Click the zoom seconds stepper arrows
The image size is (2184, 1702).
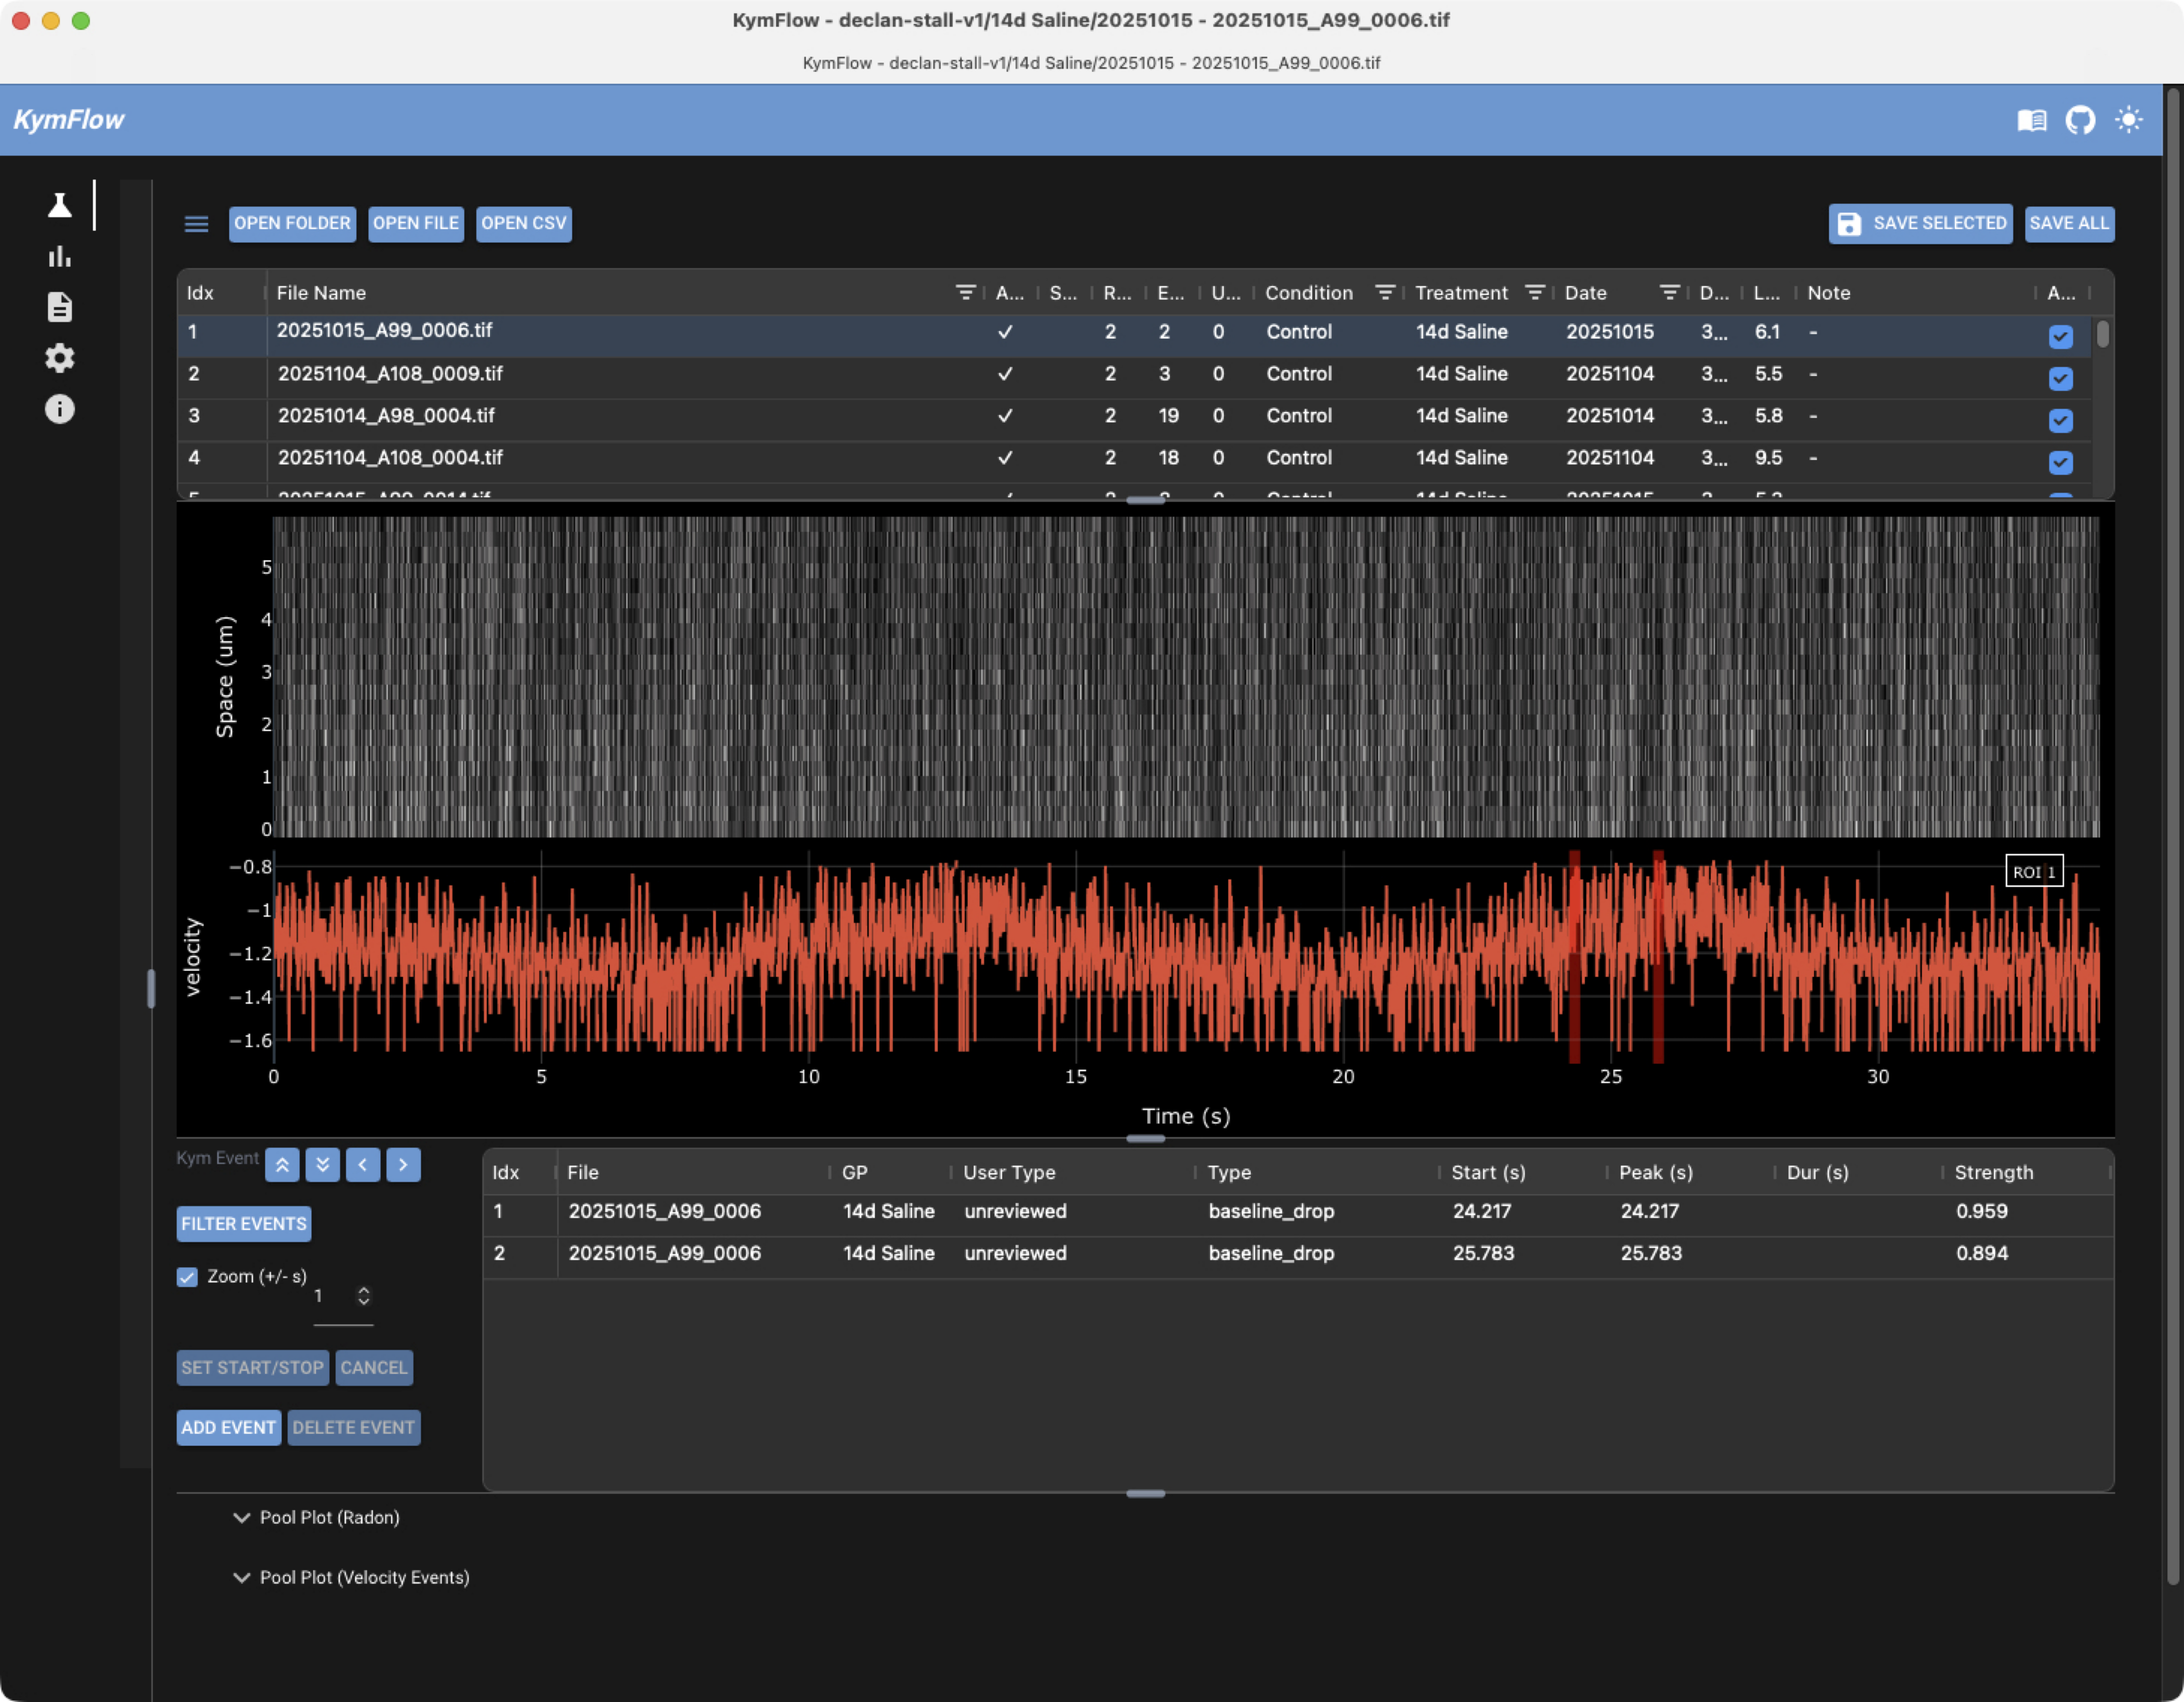364,1296
